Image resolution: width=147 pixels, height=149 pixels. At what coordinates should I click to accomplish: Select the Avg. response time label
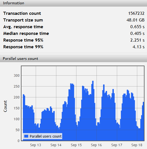[23, 27]
